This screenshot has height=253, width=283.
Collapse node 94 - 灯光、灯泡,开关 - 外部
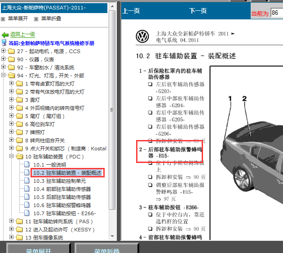click(3, 75)
